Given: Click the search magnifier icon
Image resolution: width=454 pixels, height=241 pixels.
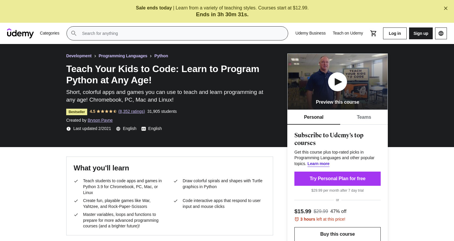Looking at the screenshot, I should coord(74,33).
